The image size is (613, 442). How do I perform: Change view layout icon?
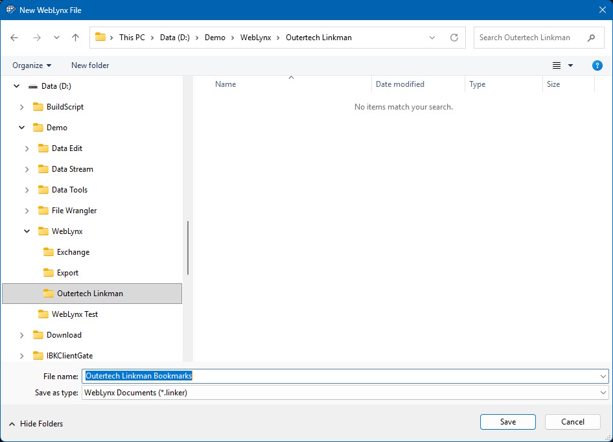click(x=557, y=65)
